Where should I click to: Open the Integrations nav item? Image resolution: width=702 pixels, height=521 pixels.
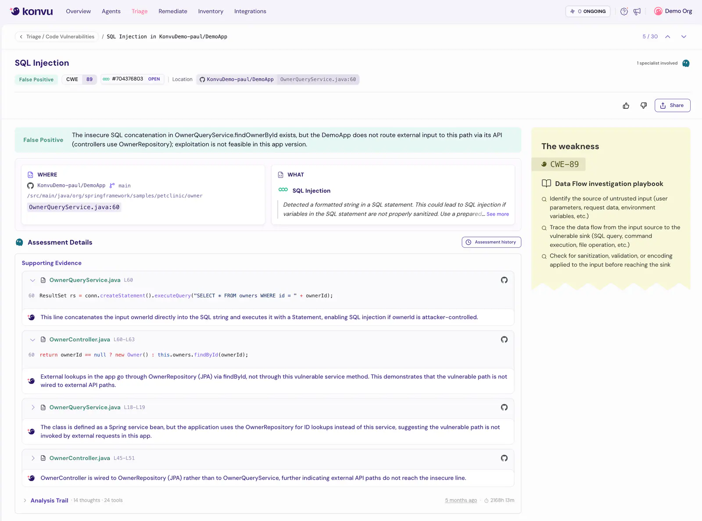250,11
